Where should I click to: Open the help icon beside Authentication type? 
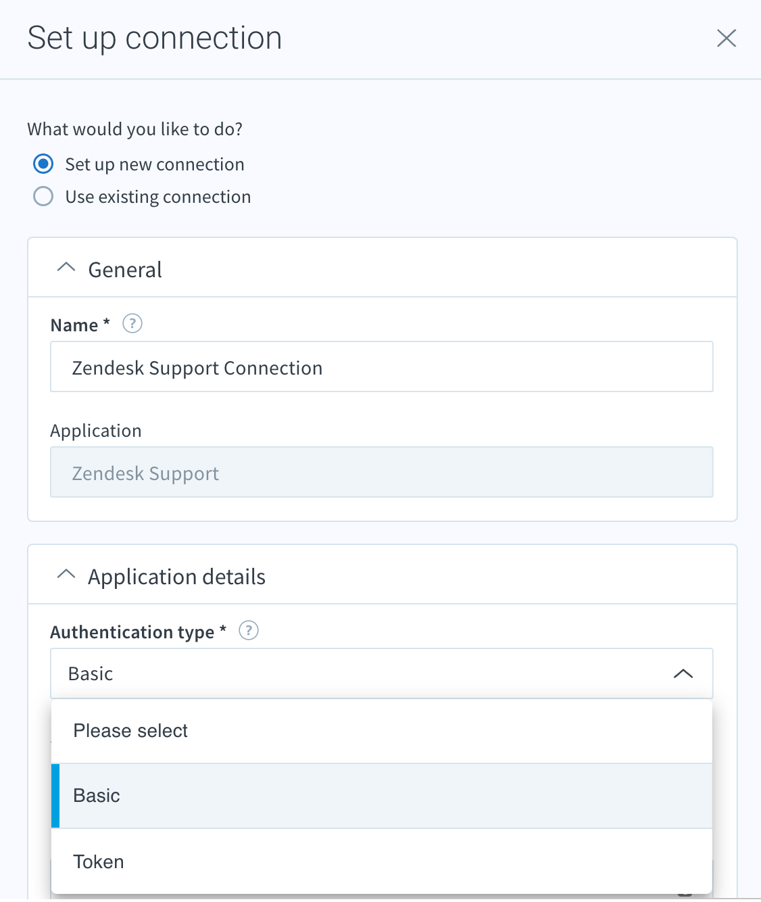(249, 631)
